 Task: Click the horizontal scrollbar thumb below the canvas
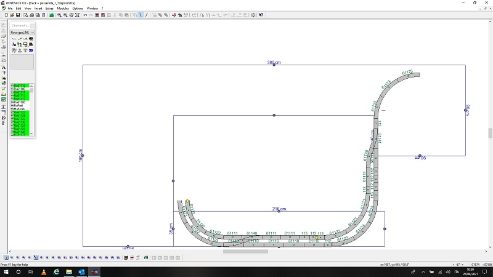pos(245,251)
